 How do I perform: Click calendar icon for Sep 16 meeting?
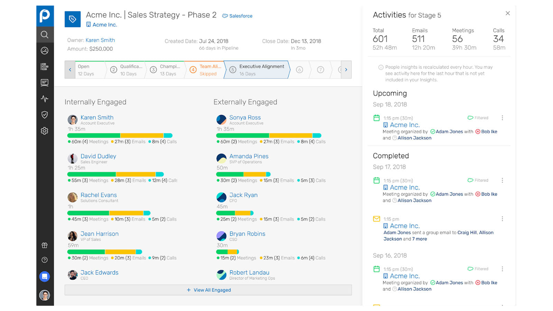(x=376, y=269)
